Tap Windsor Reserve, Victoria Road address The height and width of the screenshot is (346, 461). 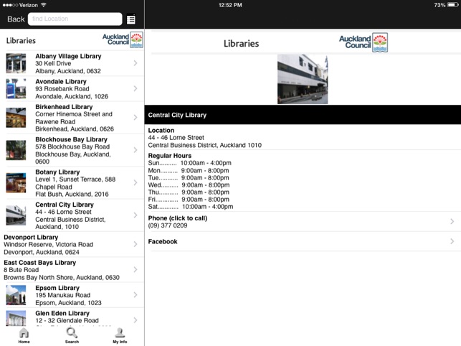pyautogui.click(x=49, y=245)
